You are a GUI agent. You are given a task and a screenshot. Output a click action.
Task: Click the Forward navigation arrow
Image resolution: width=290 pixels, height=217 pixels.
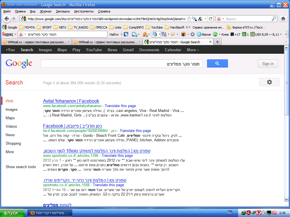14,19
